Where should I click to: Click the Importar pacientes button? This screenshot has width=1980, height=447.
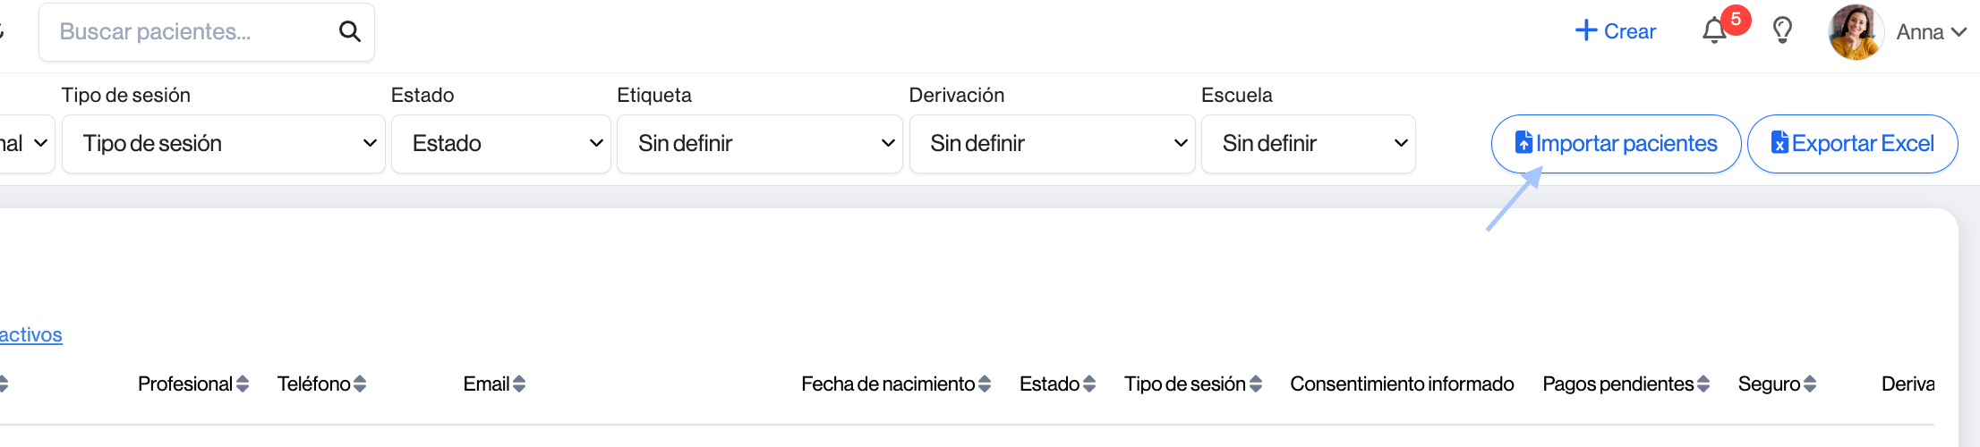[1616, 144]
